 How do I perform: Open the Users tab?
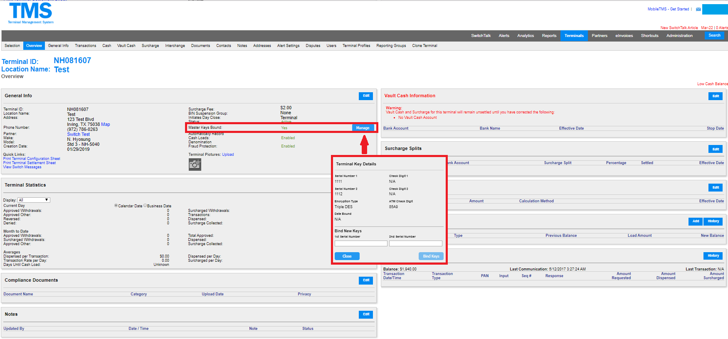pyautogui.click(x=331, y=46)
